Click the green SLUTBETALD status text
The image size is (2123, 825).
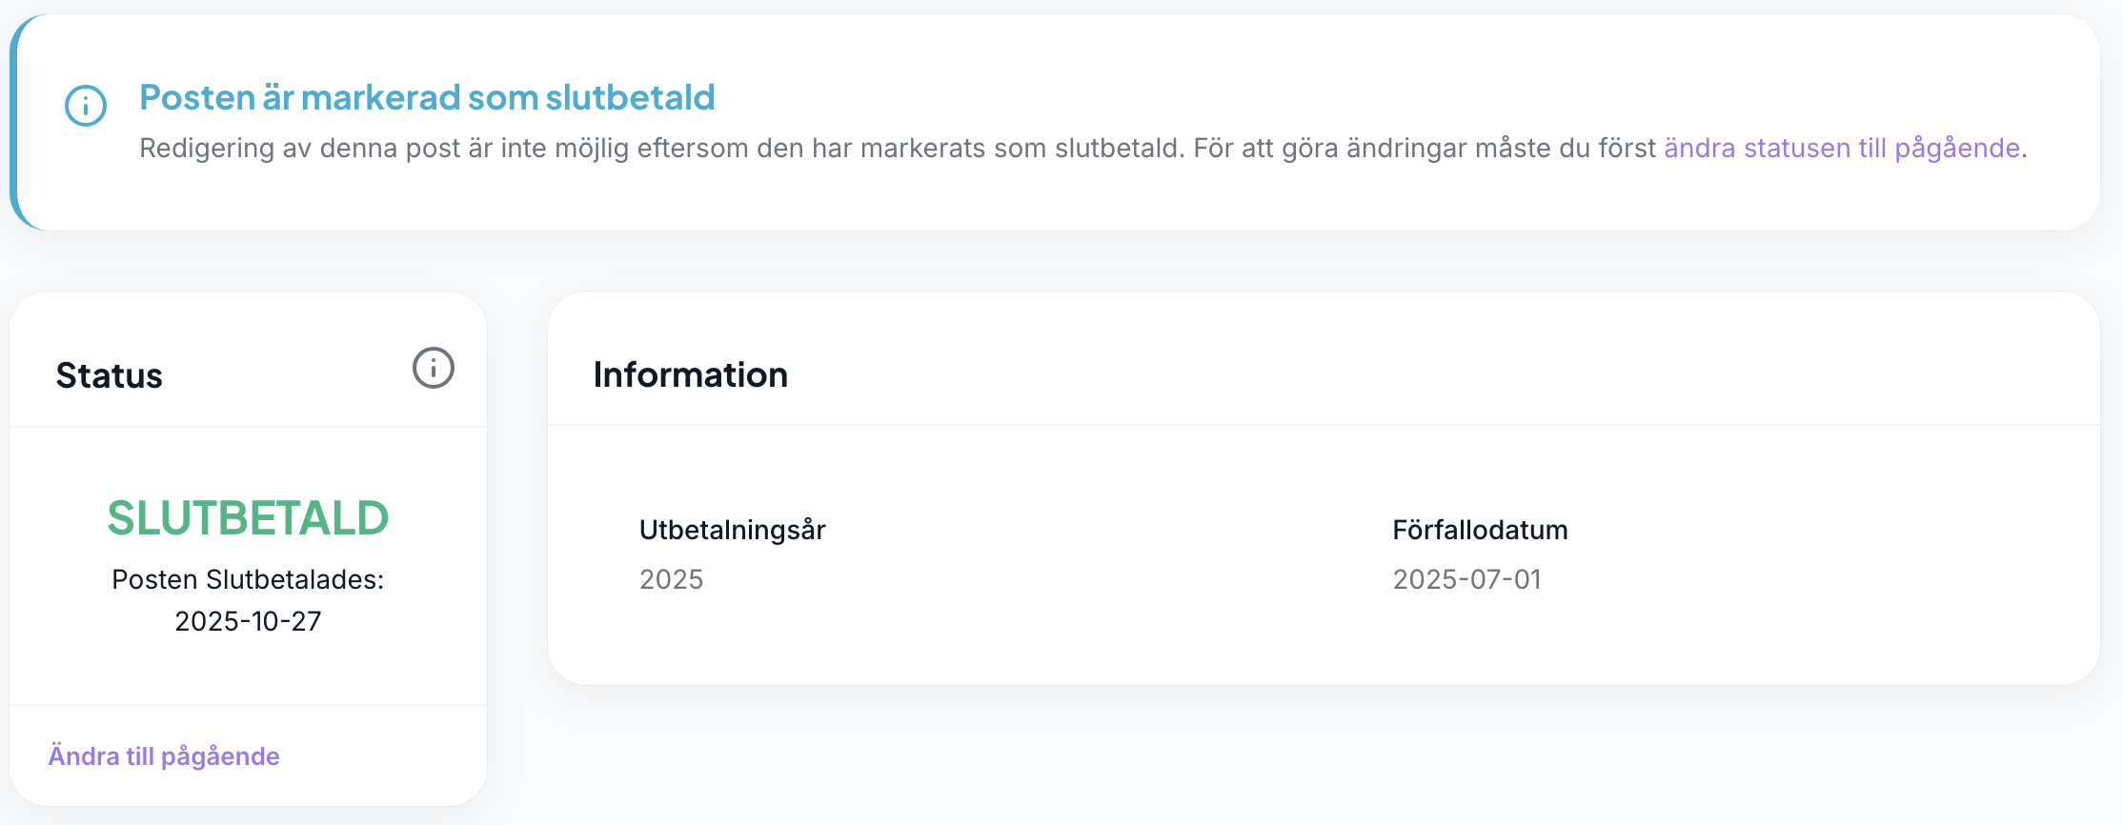pos(248,518)
